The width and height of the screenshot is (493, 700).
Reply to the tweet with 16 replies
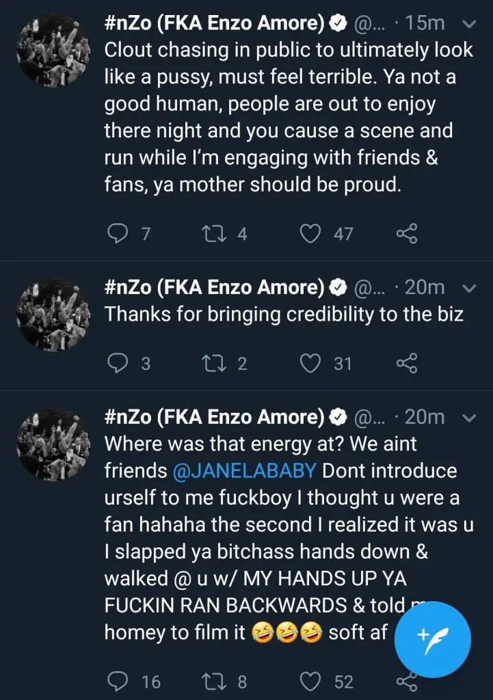click(x=119, y=681)
